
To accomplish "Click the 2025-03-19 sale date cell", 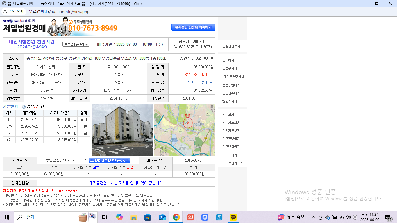I will (x=30, y=120).
